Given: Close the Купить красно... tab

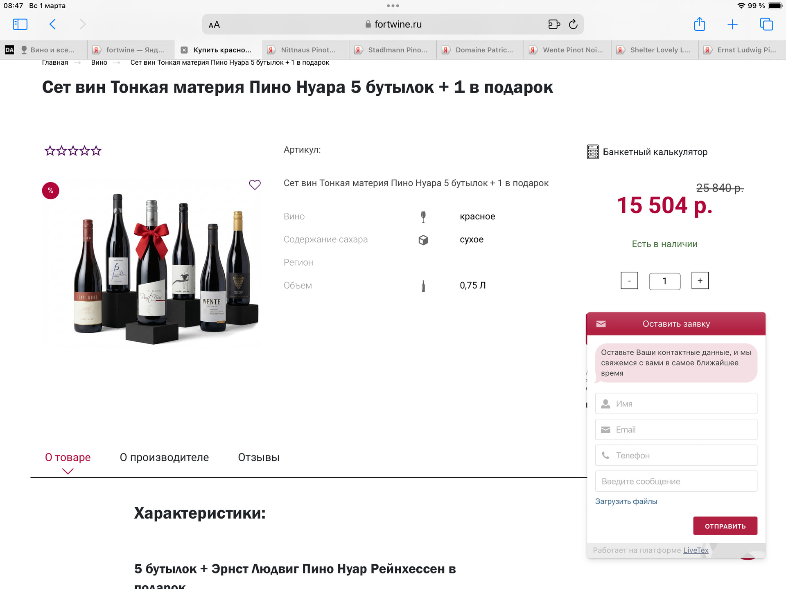Looking at the screenshot, I should (x=184, y=50).
